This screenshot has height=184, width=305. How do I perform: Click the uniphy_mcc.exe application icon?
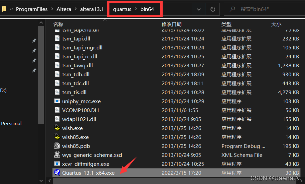click(57, 101)
